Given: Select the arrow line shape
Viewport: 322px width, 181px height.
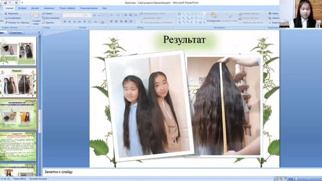Looking at the screenshot, I should (188, 14).
